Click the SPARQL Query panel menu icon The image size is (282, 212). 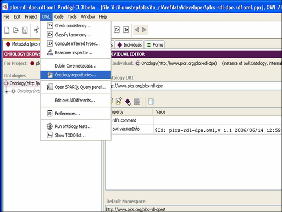(50, 87)
